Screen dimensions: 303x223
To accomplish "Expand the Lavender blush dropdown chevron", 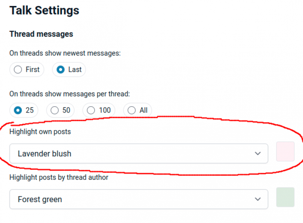I will coord(258,153).
